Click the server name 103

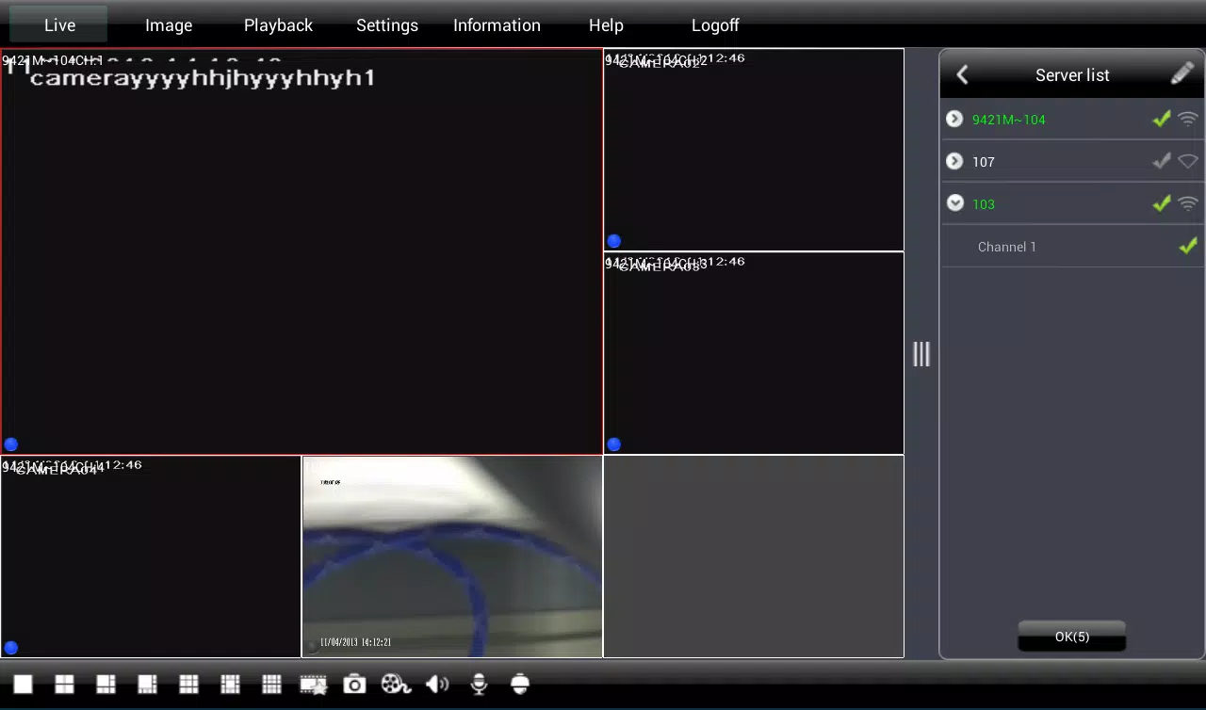click(984, 204)
